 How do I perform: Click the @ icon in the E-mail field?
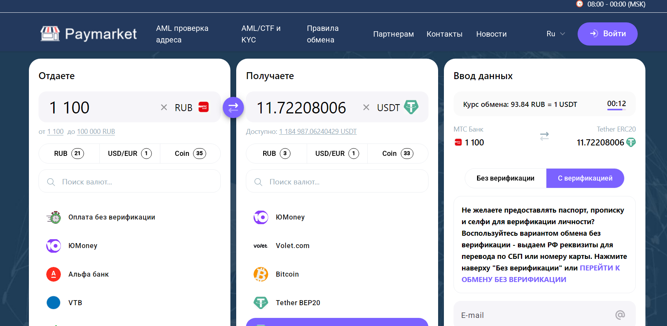click(620, 315)
